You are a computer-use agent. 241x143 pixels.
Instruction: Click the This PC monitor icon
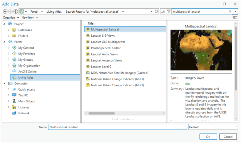14,95
